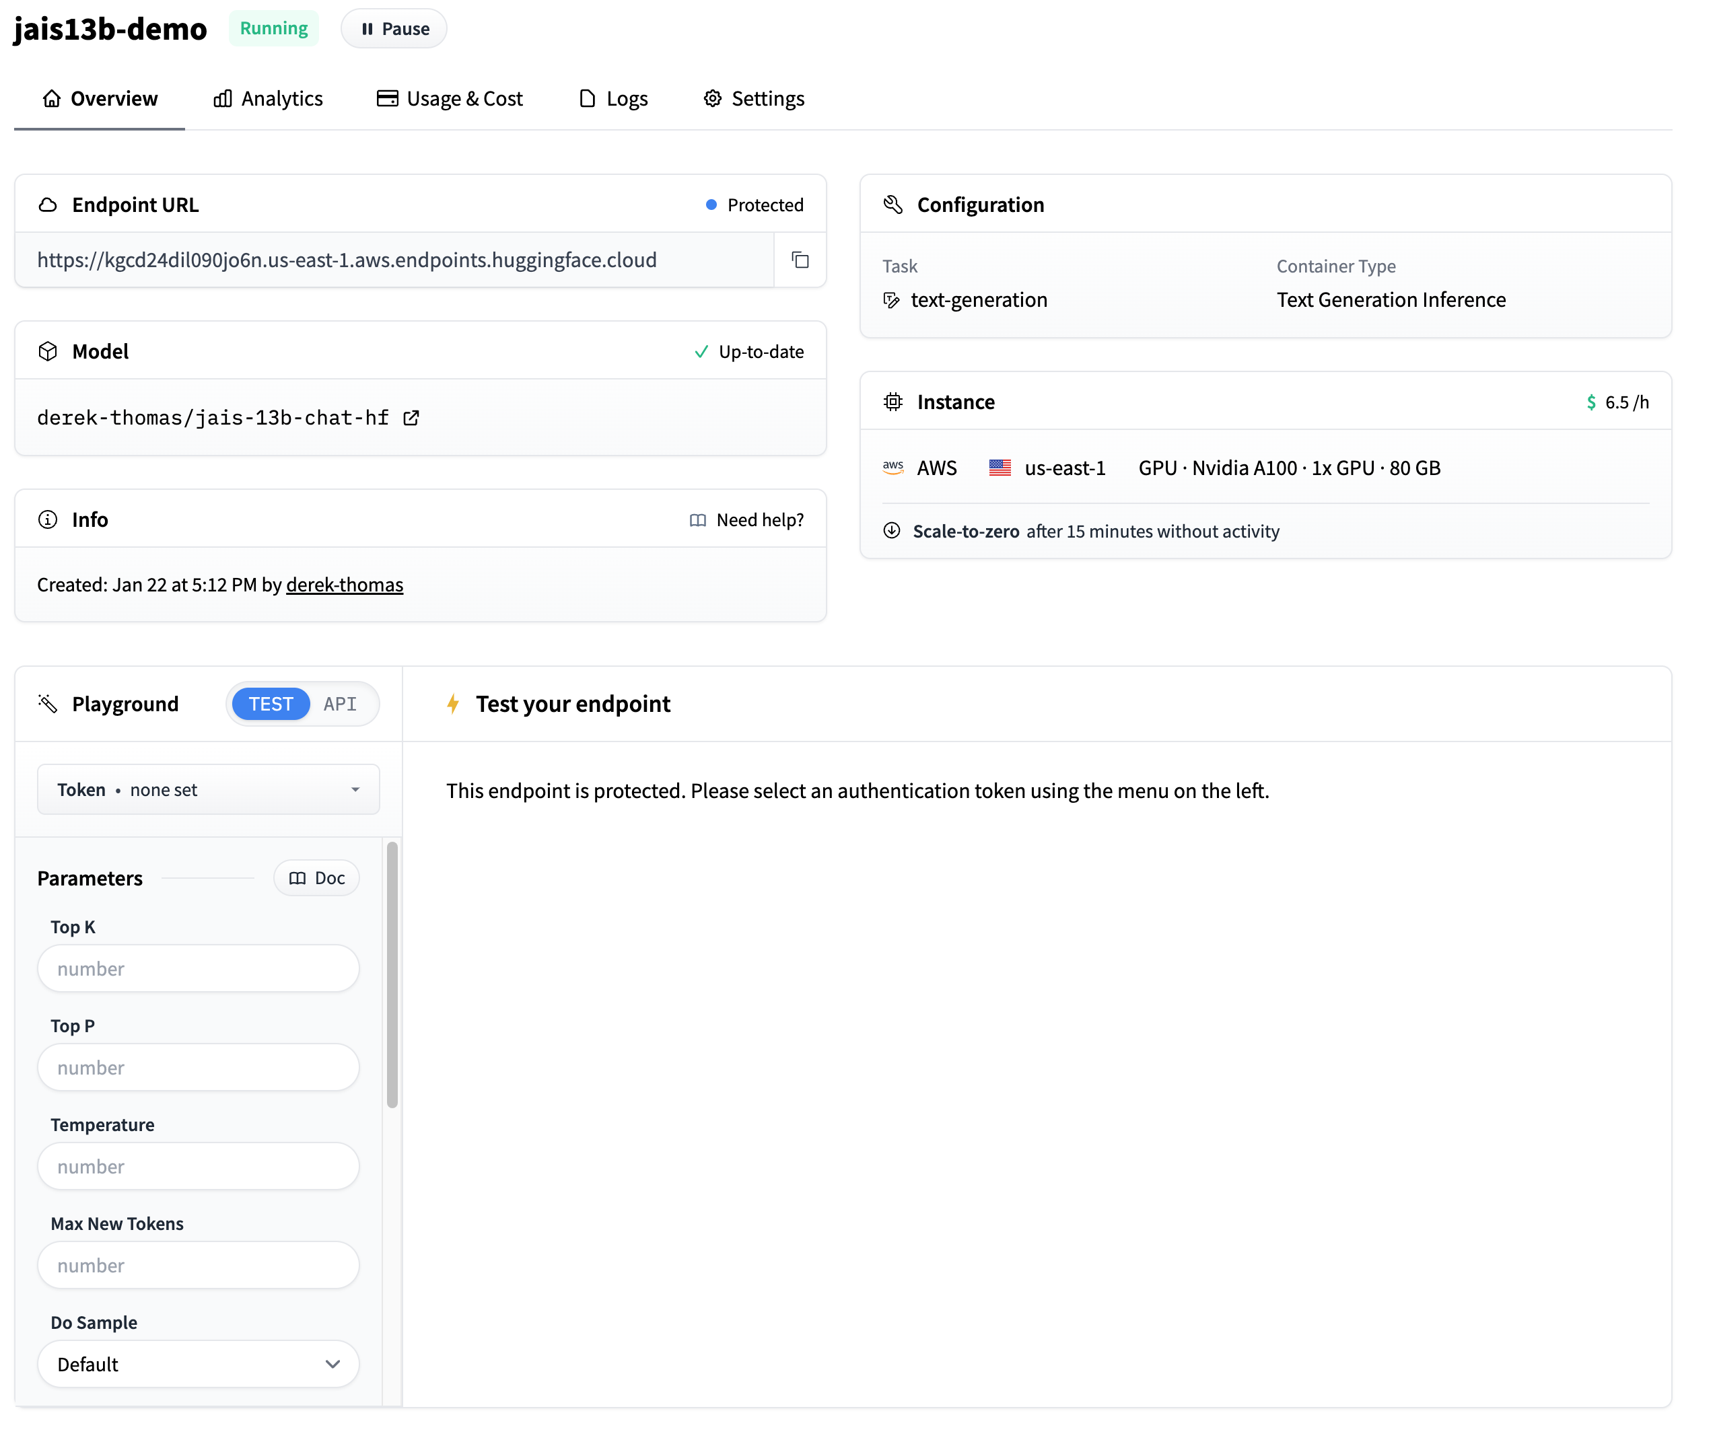Viewport: 1715px width, 1448px height.
Task: Click the us-east-1 region text
Action: (1065, 468)
